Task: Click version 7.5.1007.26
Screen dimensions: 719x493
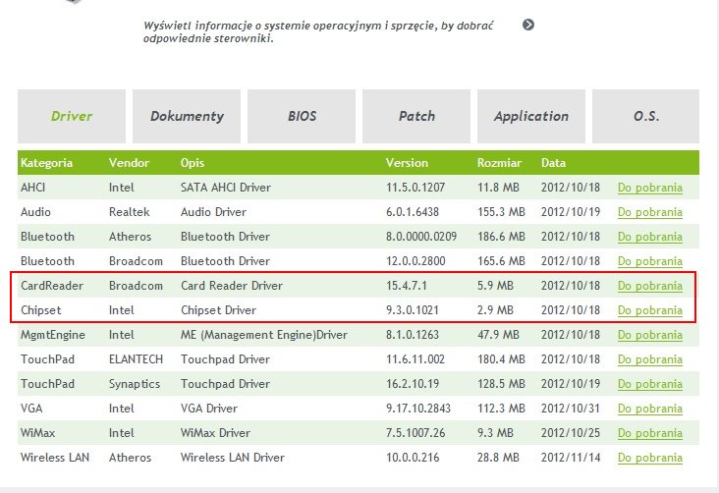Action: click(x=415, y=433)
